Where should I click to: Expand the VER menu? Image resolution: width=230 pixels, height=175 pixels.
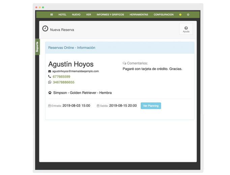pos(88,15)
